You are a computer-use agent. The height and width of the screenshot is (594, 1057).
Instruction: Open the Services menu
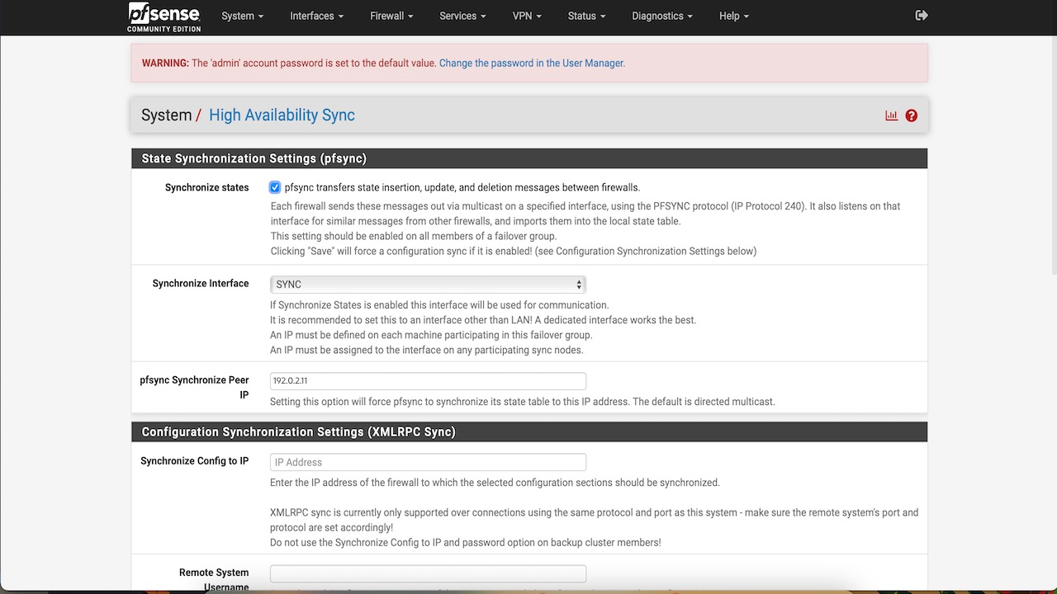coord(462,16)
